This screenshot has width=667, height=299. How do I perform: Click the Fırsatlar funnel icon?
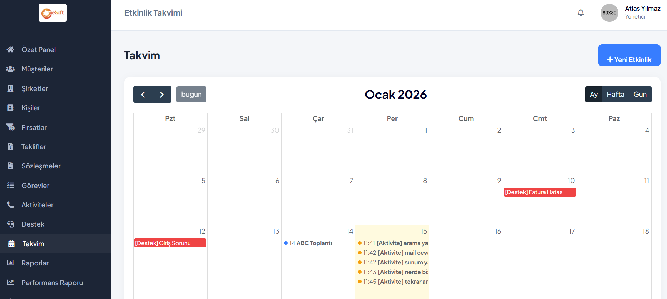[x=11, y=127]
